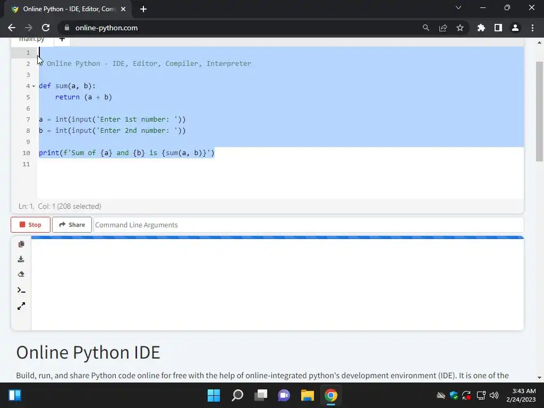Click the running progress bar above console
This screenshot has width=544, height=408.
click(x=277, y=237)
